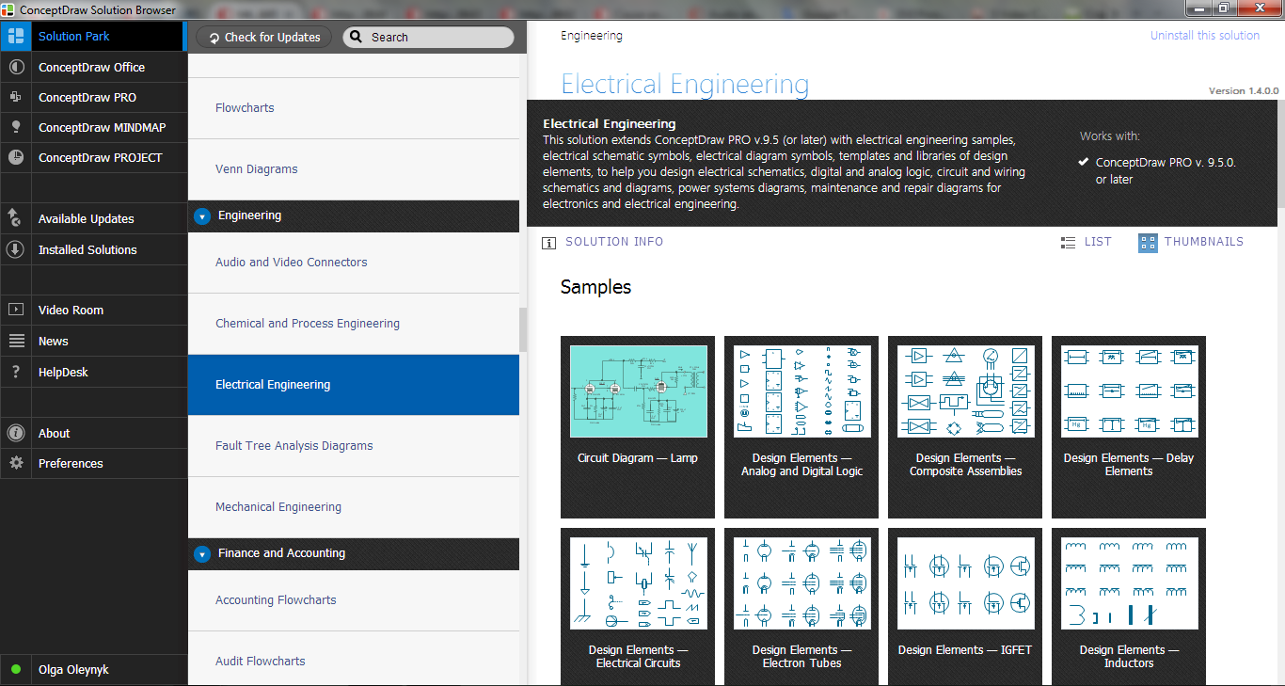The width and height of the screenshot is (1285, 686).
Task: Collapse the Finance and Accounting arrow
Action: point(201,554)
